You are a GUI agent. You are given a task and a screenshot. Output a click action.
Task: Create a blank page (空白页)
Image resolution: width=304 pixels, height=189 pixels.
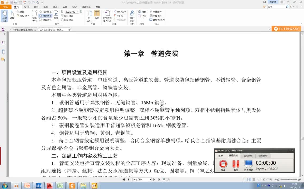point(119,16)
